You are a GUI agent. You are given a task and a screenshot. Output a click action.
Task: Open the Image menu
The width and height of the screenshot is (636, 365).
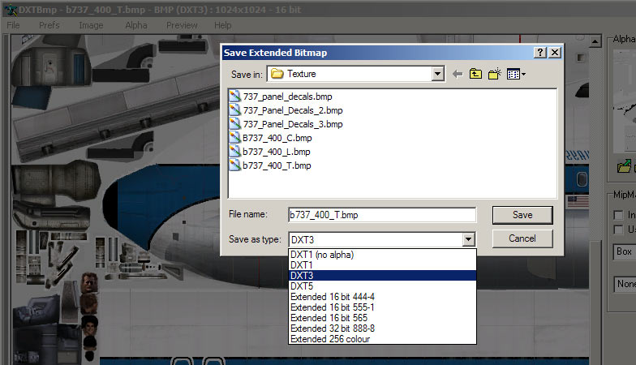click(x=91, y=25)
